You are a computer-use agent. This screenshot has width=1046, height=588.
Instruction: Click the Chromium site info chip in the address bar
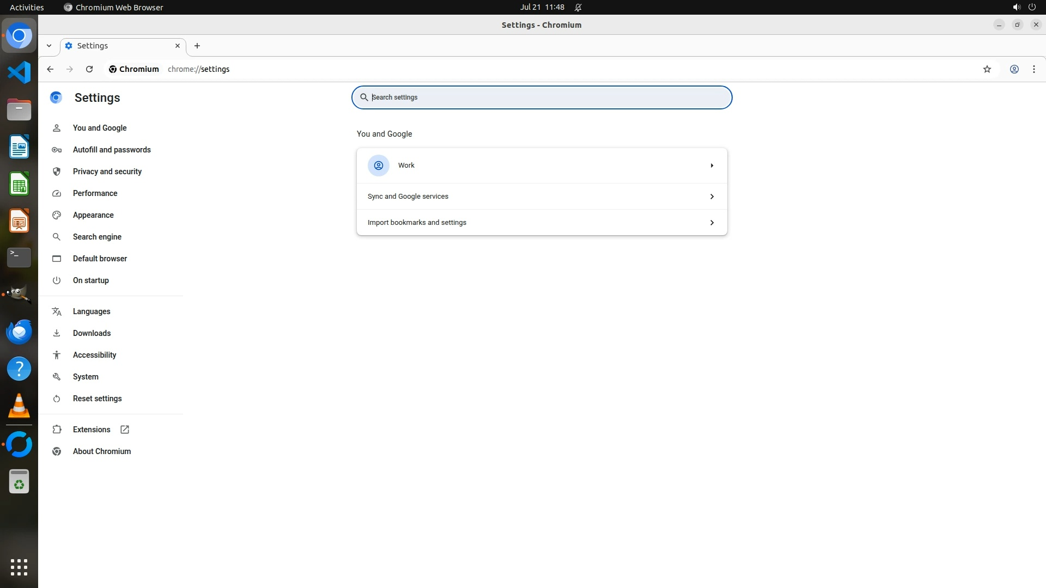[134, 69]
